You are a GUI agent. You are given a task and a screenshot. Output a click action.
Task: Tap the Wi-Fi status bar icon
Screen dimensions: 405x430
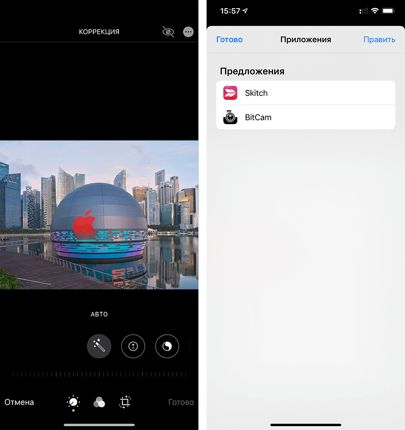[375, 11]
